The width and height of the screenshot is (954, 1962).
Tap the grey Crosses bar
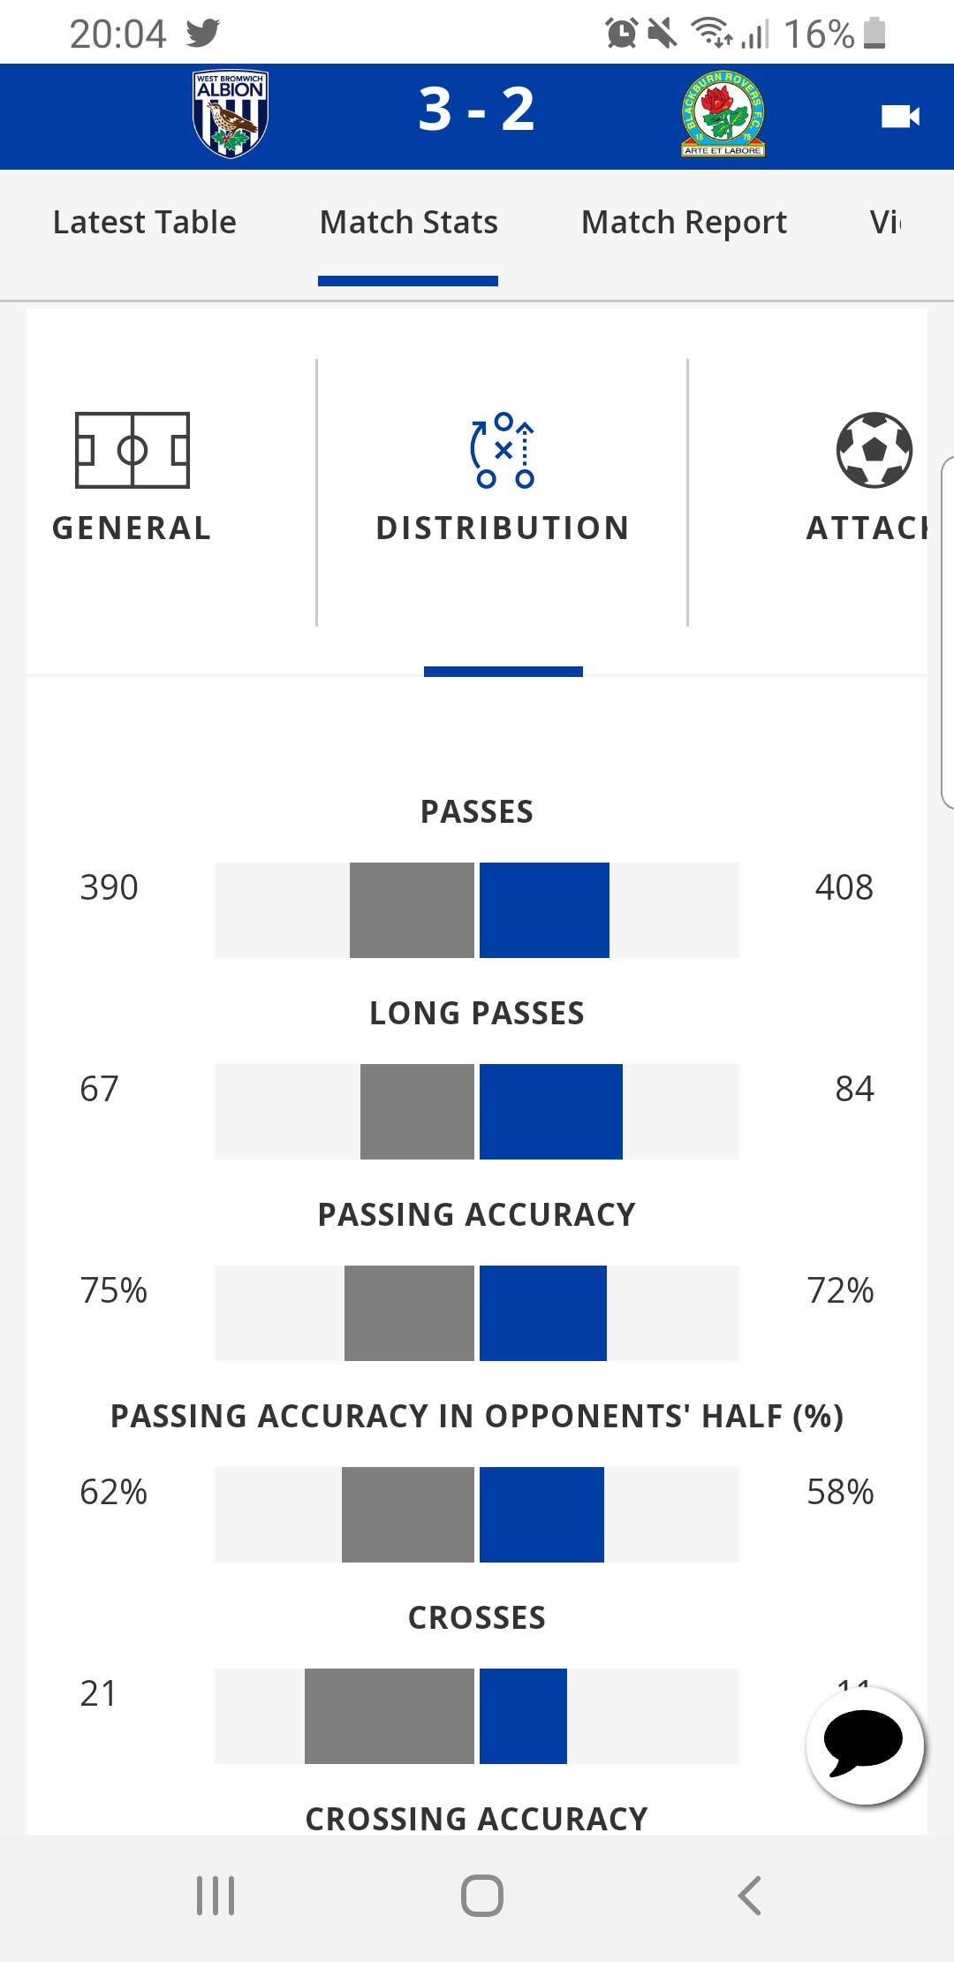point(390,1716)
